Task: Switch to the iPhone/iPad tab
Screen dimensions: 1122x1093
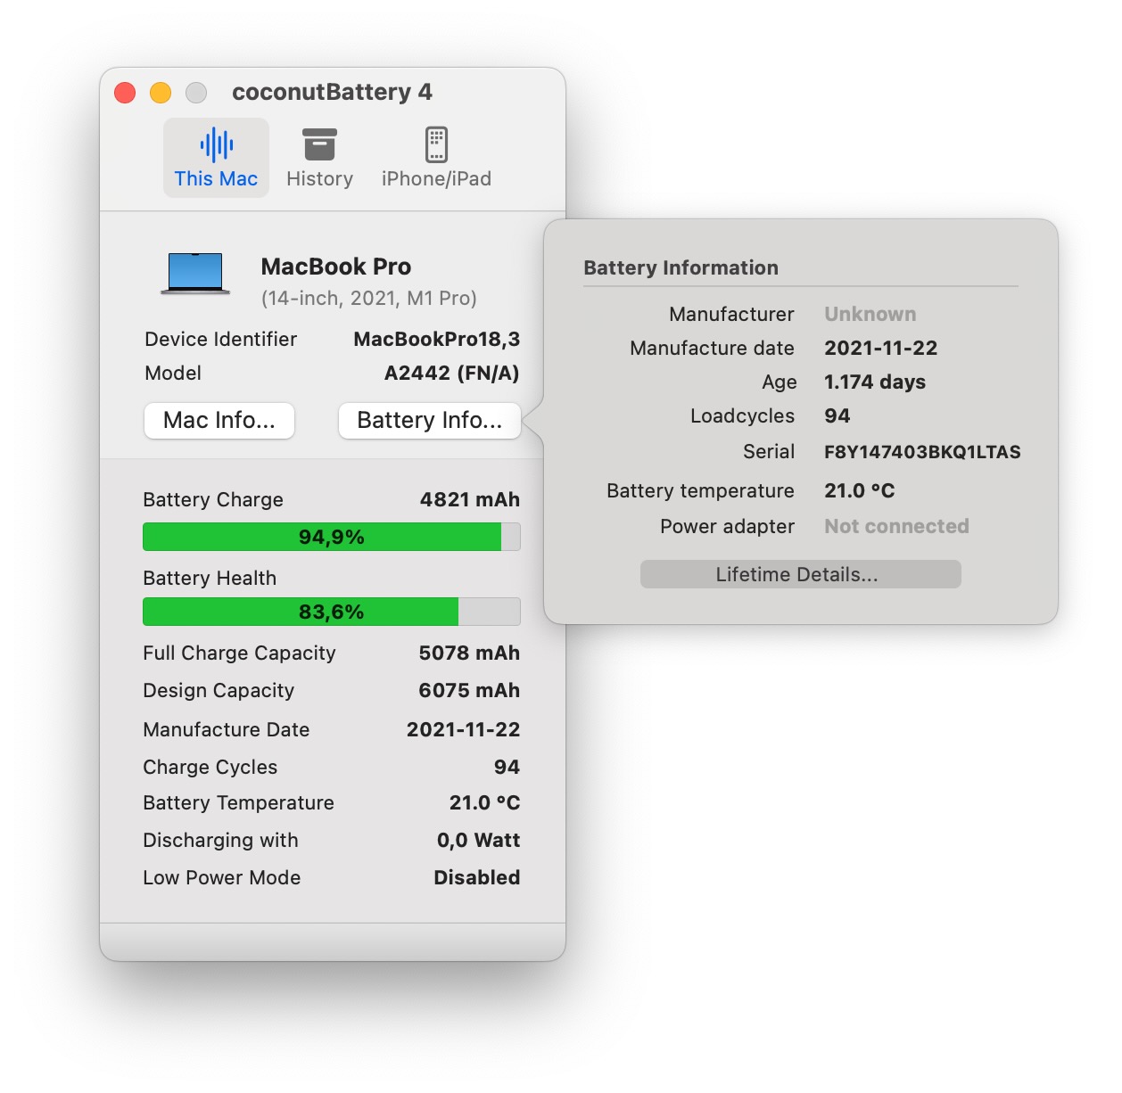Action: point(436,158)
